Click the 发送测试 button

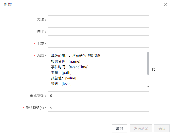(x=141, y=128)
